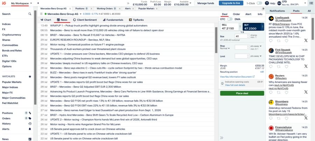Open the reut.rs/4pVCnJG link in Reuters post
Image resolution: width=315 pixels, height=141 pixels.
284,85
